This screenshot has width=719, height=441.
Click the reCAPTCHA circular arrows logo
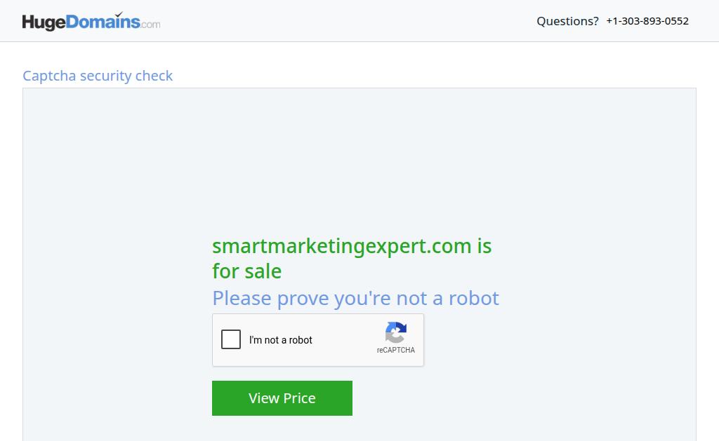(396, 332)
